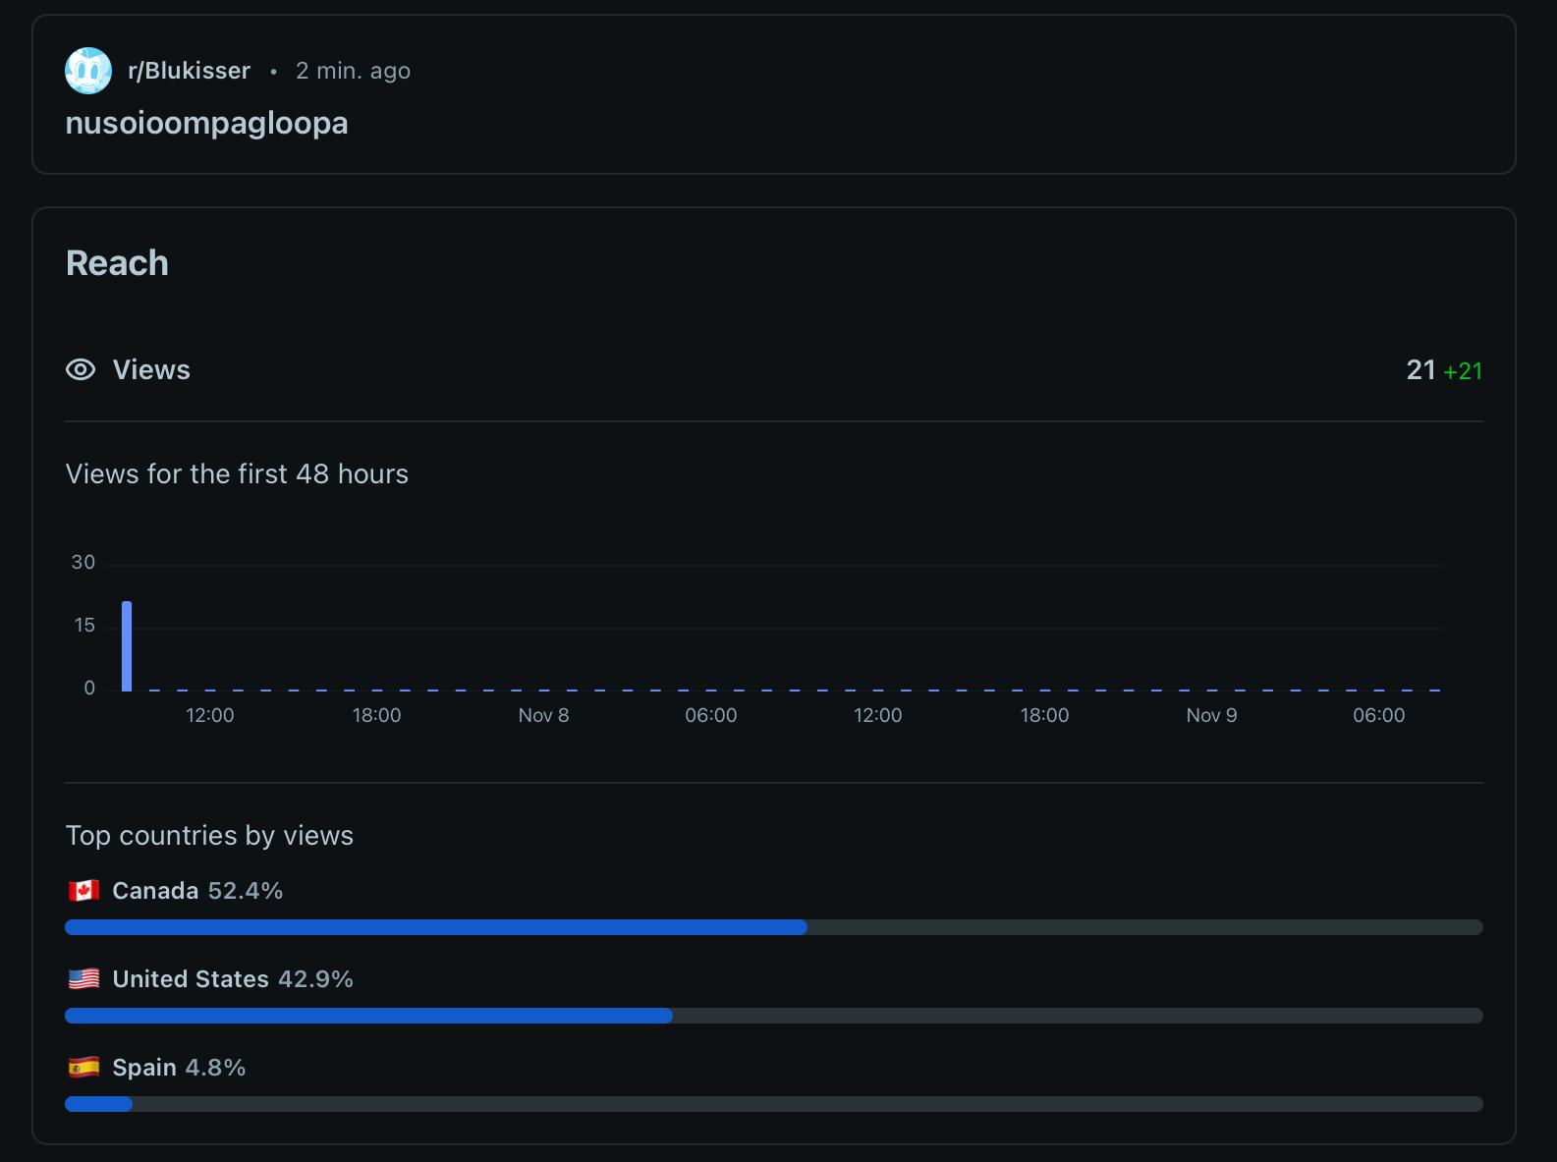
Task: Open the nusoioompagloopa post title
Action: [x=206, y=124]
